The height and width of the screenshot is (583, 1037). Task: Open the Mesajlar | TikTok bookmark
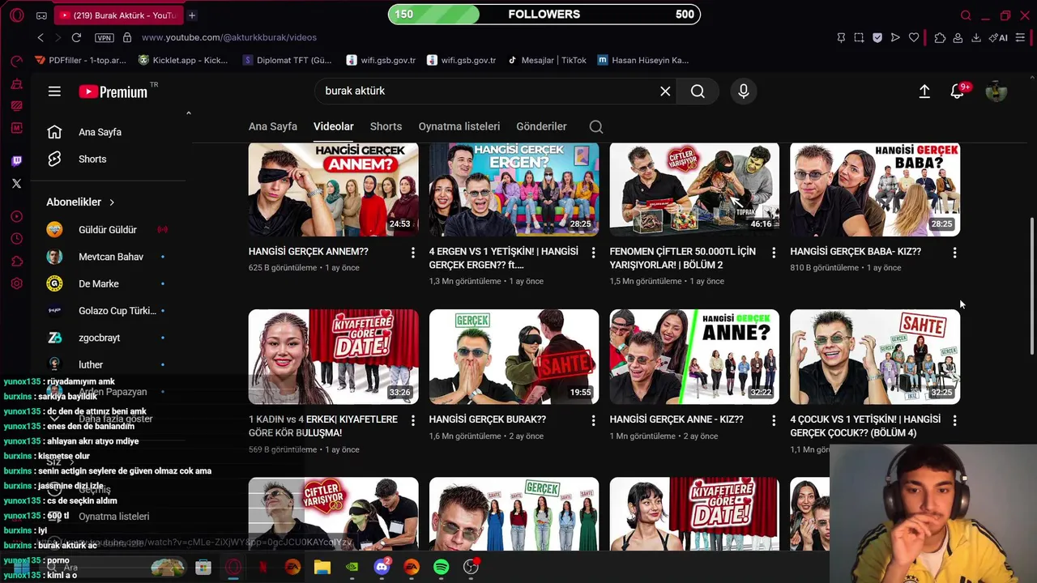click(547, 60)
